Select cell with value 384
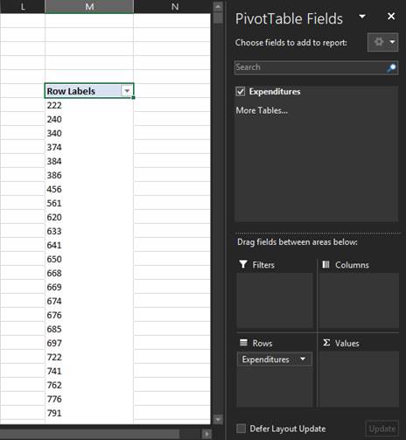 pyautogui.click(x=89, y=161)
